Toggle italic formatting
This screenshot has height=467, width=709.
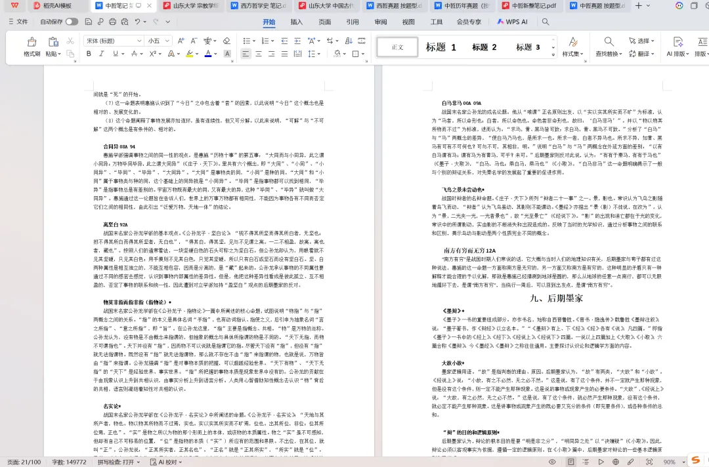coord(100,53)
